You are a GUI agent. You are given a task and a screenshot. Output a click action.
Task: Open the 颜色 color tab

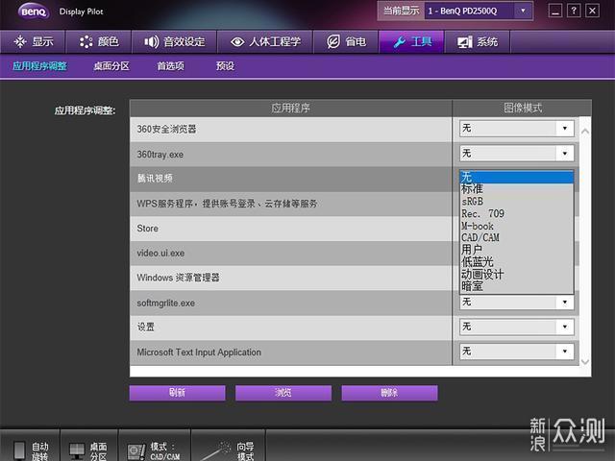click(99, 41)
